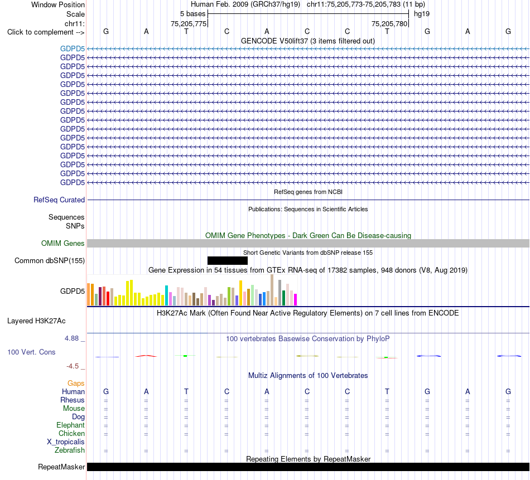
Task: Click the orange Gaps label
Action: pyautogui.click(x=76, y=383)
